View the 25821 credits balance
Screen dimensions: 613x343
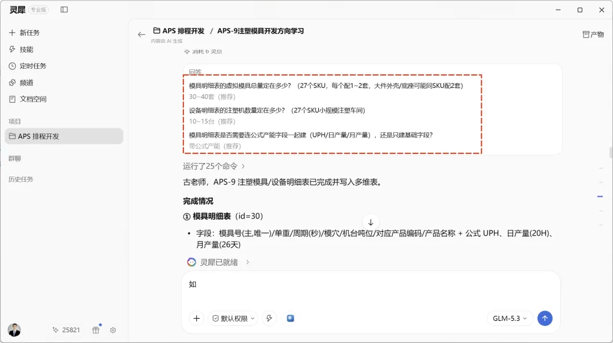(66, 330)
